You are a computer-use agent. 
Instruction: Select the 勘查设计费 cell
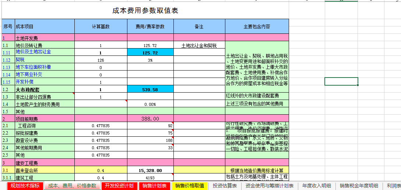click(45, 140)
